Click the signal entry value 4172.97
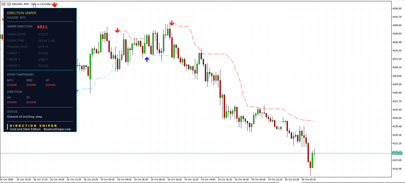 (43, 34)
